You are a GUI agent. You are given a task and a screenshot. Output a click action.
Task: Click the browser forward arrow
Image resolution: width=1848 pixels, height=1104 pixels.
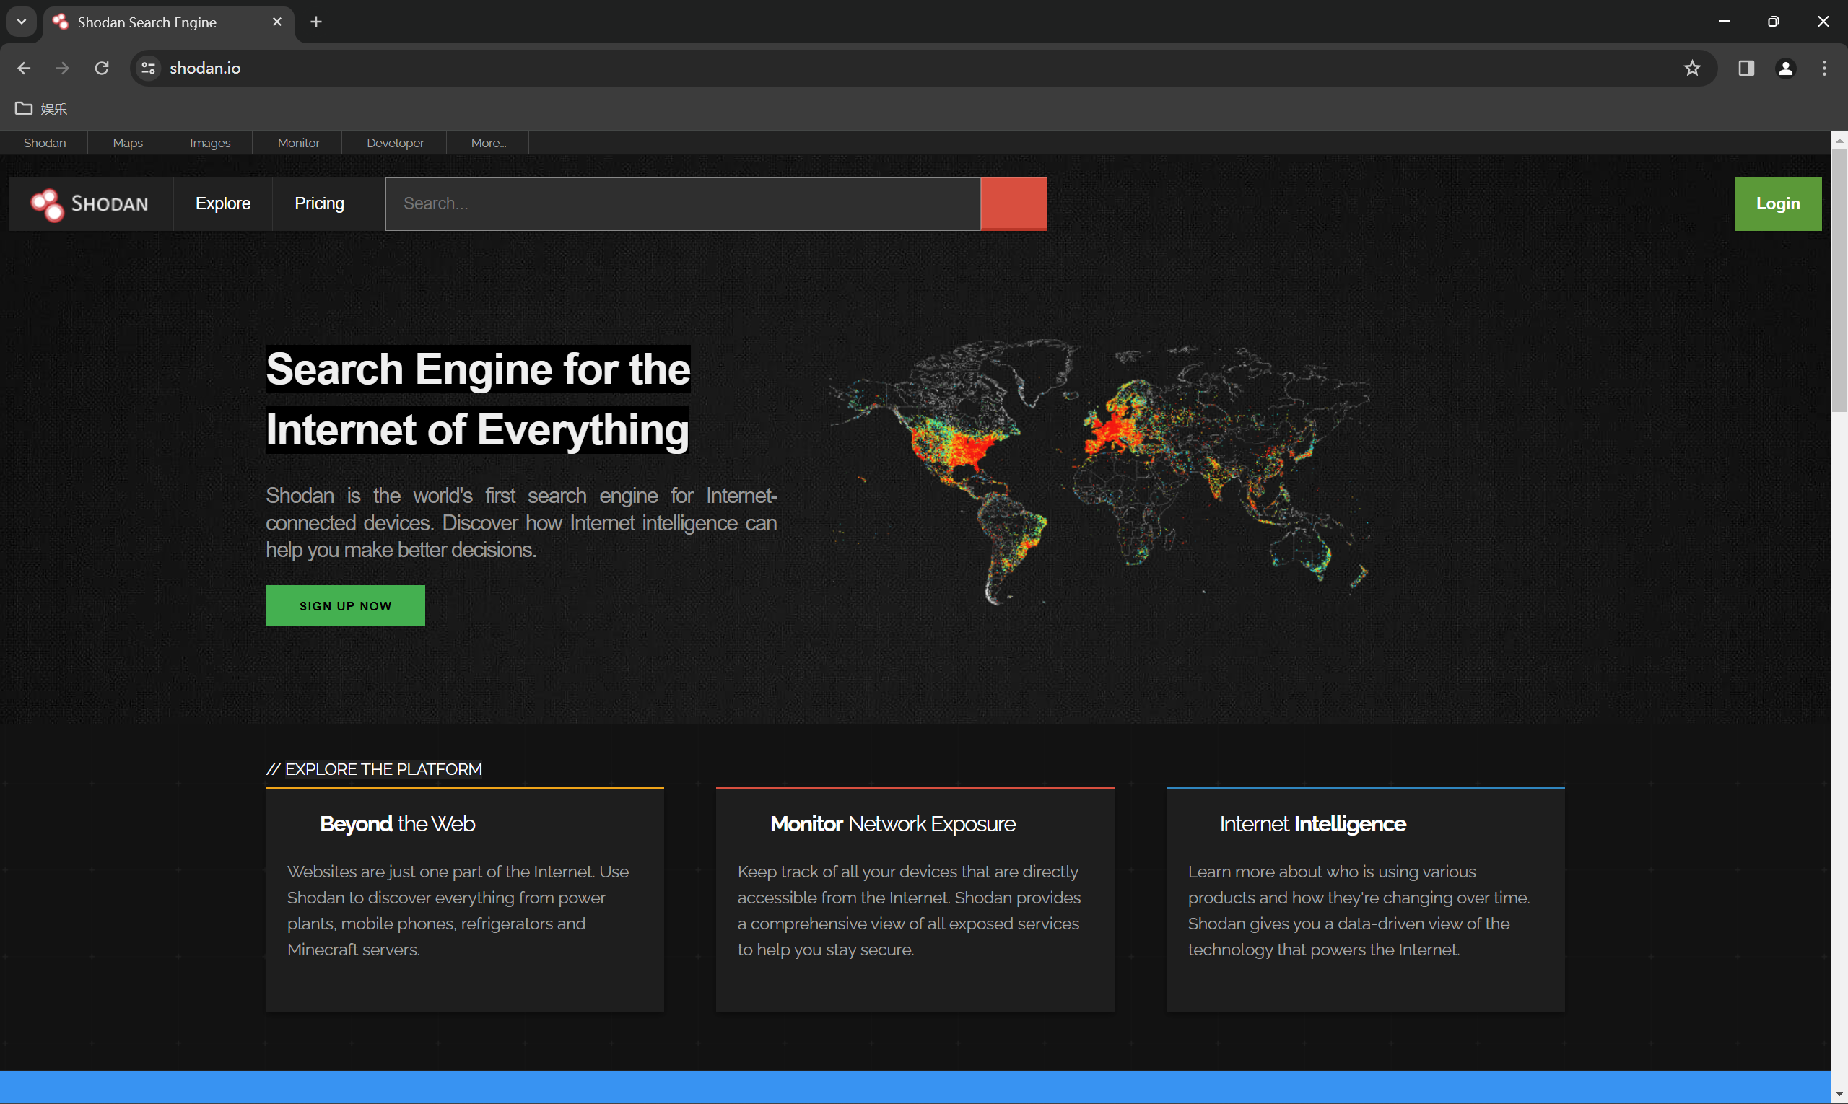click(63, 69)
